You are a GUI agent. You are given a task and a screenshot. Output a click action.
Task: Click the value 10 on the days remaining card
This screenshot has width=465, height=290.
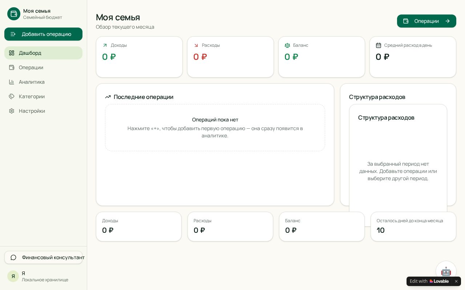[x=381, y=230]
